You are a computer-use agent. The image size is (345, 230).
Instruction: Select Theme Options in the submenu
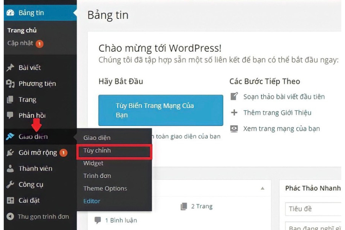105,188
